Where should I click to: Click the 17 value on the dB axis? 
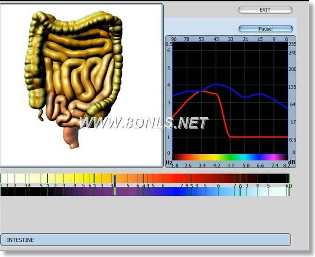tap(293, 122)
